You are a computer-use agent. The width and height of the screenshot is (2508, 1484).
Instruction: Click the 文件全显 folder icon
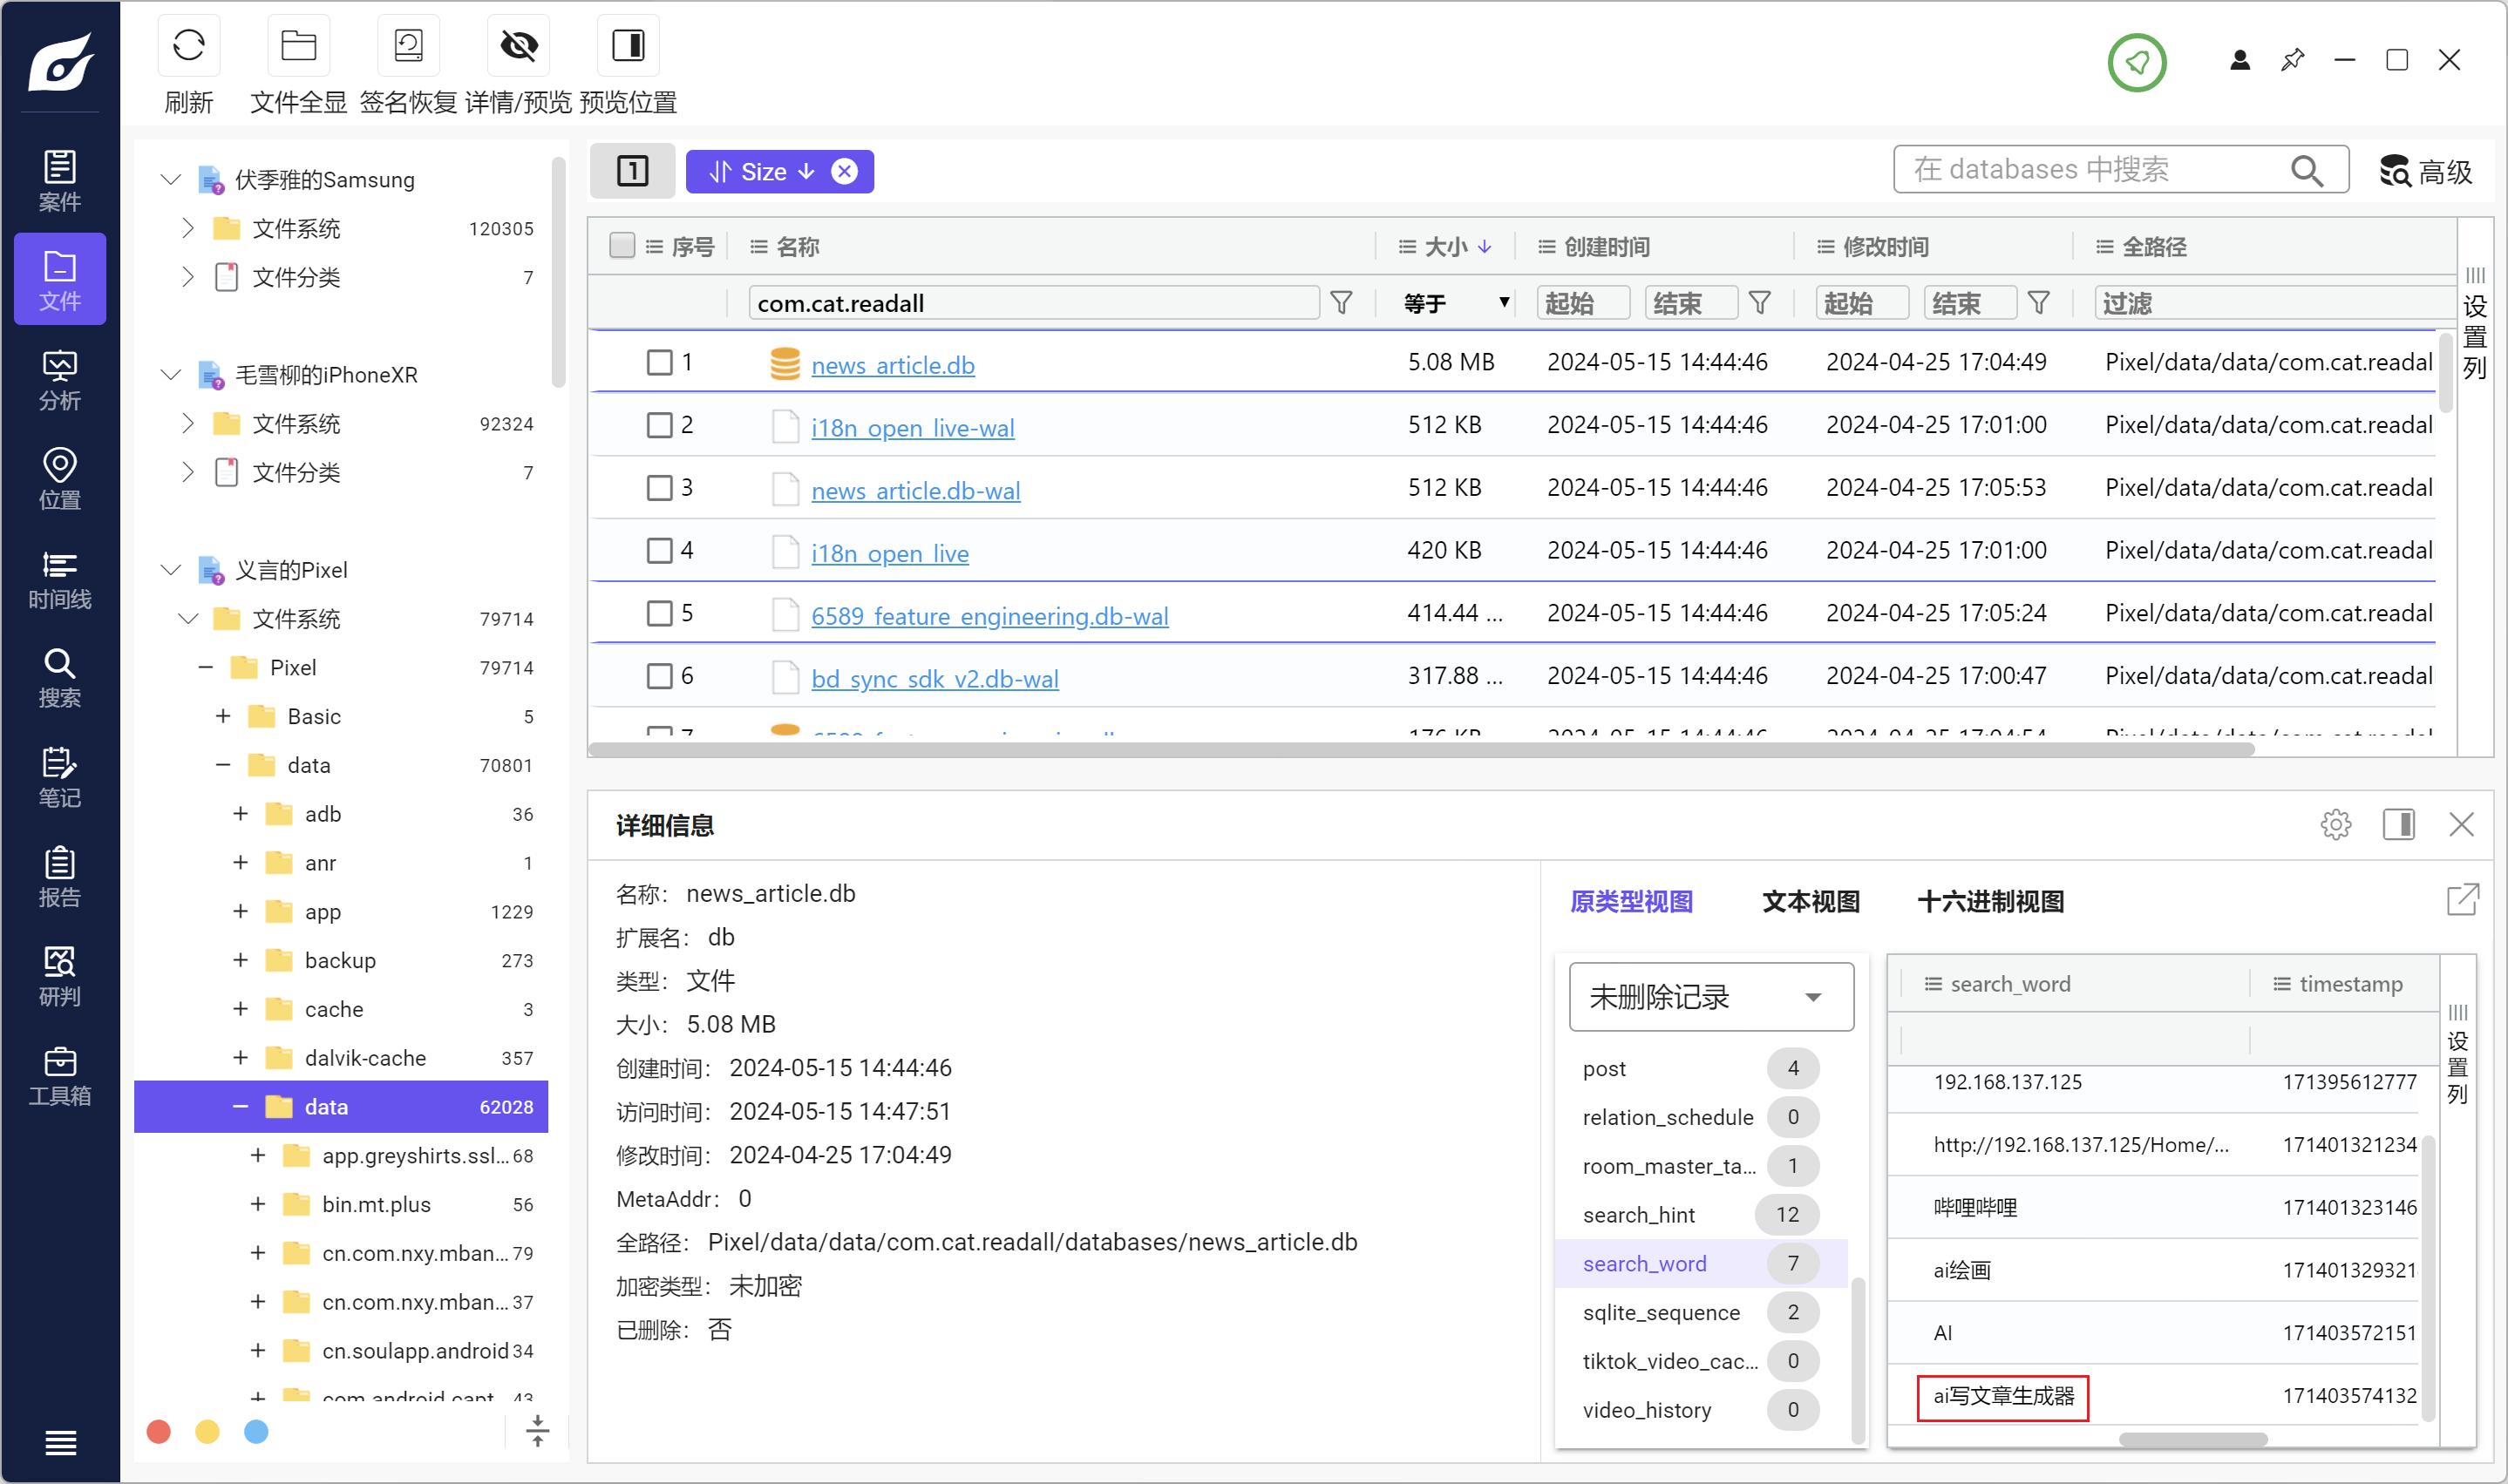(x=298, y=46)
